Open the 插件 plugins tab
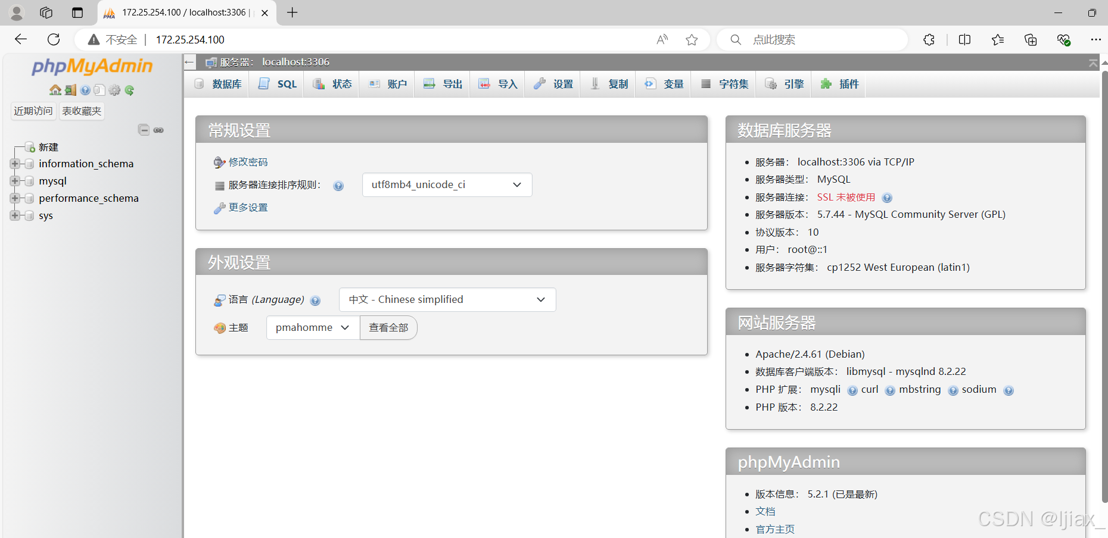The height and width of the screenshot is (538, 1108). click(839, 84)
